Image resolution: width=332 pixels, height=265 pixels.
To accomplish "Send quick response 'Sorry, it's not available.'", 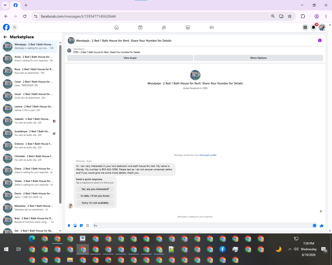I will click(95, 203).
